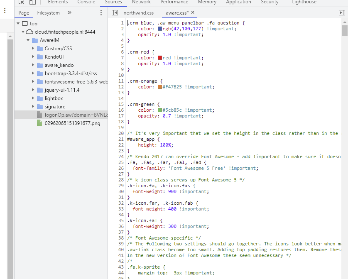Select the lightbox folder icon
The image size is (348, 279).
point(40,98)
